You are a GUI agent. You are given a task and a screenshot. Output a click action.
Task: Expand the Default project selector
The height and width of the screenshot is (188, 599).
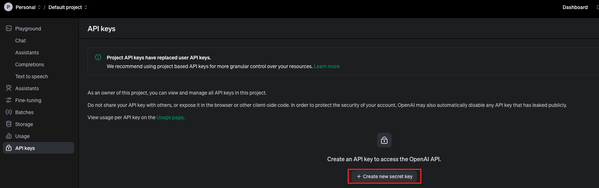tap(68, 7)
